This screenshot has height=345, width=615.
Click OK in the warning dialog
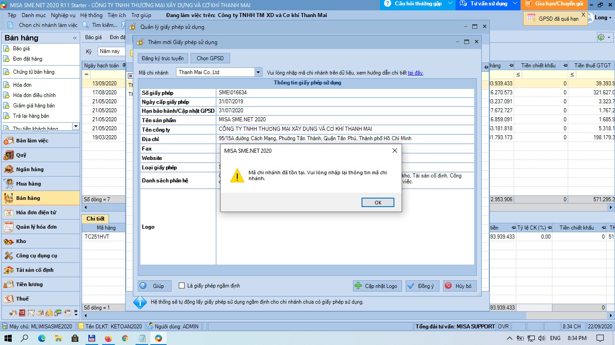click(x=378, y=203)
